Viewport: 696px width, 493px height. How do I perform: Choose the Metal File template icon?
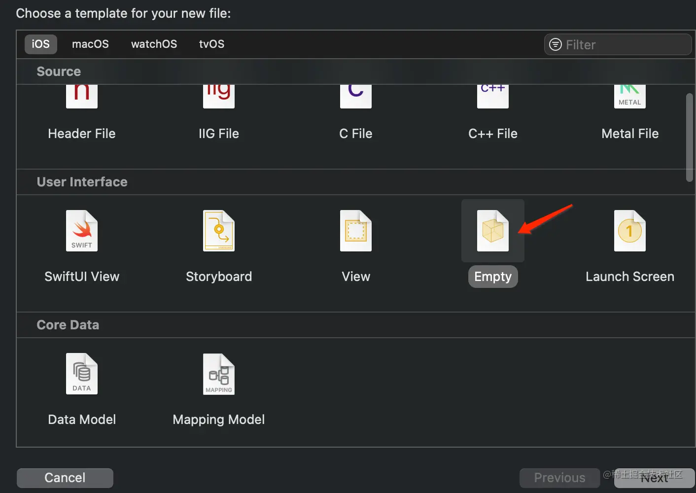[x=630, y=96]
